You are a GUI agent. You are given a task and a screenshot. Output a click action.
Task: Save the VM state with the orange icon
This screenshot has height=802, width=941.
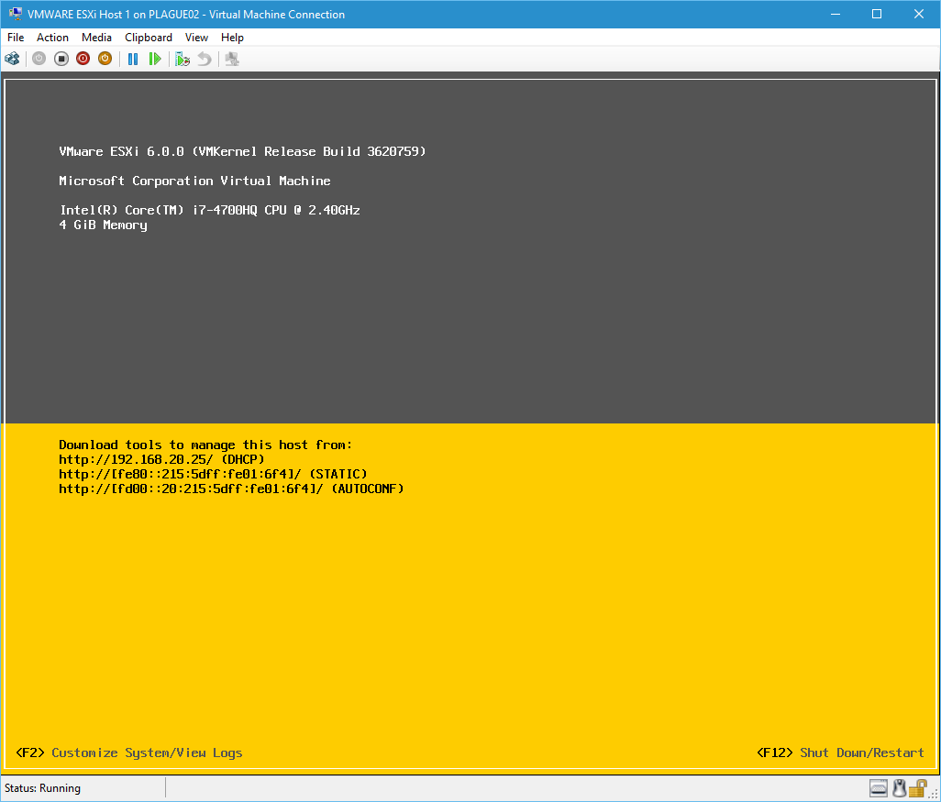tap(105, 59)
